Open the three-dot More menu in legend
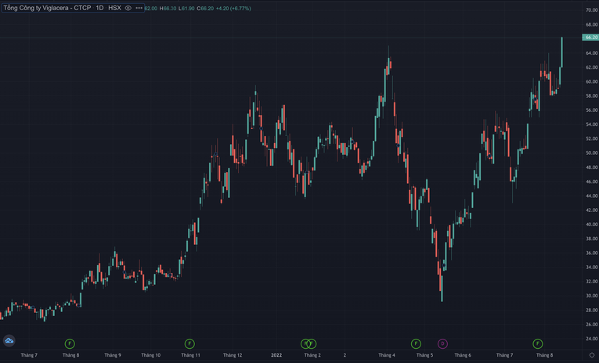Screen dimensions: 599x363 click(x=139, y=7)
